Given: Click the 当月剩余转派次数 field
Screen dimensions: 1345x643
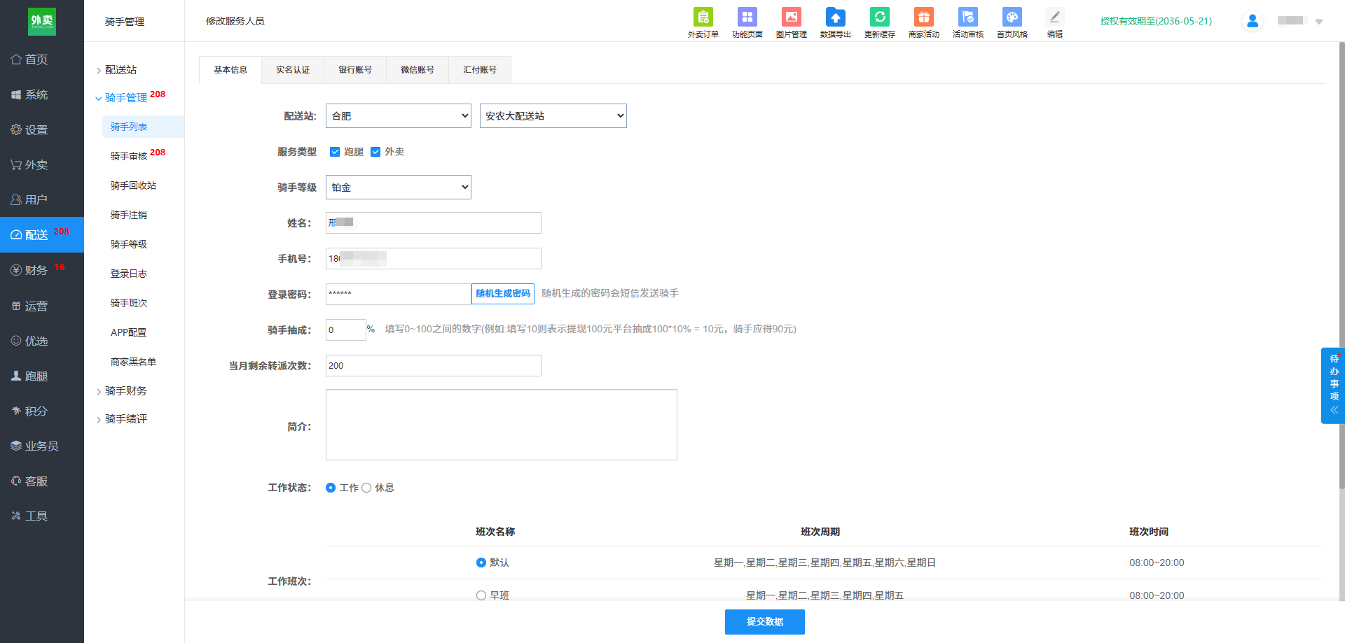Looking at the screenshot, I should (434, 365).
